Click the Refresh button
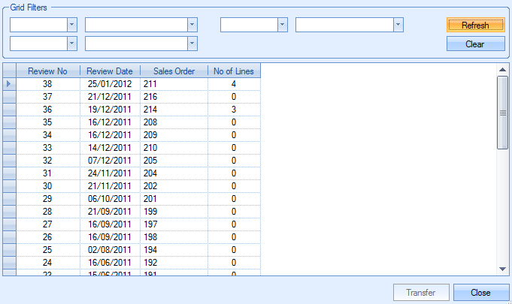This screenshot has height=304, width=512. [475, 25]
